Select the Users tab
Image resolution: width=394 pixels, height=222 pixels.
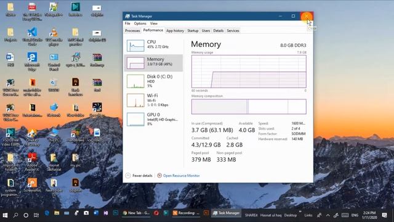click(x=206, y=30)
